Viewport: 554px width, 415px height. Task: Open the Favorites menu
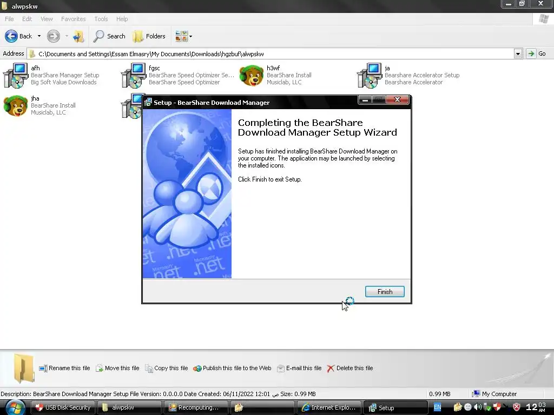(x=73, y=19)
